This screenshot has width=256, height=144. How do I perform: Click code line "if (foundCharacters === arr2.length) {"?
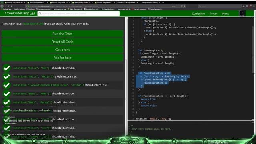(x=163, y=96)
